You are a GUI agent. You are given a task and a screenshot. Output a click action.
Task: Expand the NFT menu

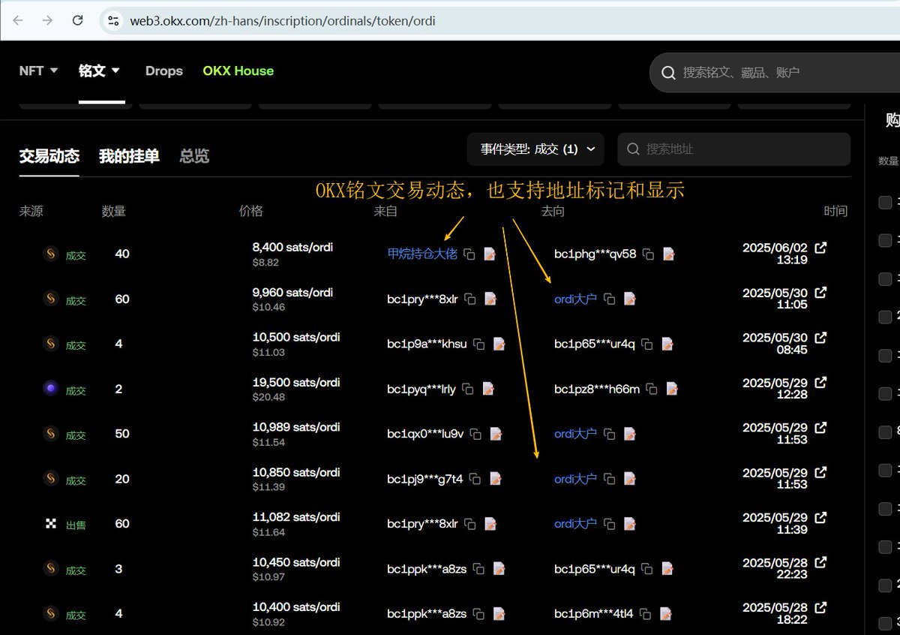pos(39,71)
